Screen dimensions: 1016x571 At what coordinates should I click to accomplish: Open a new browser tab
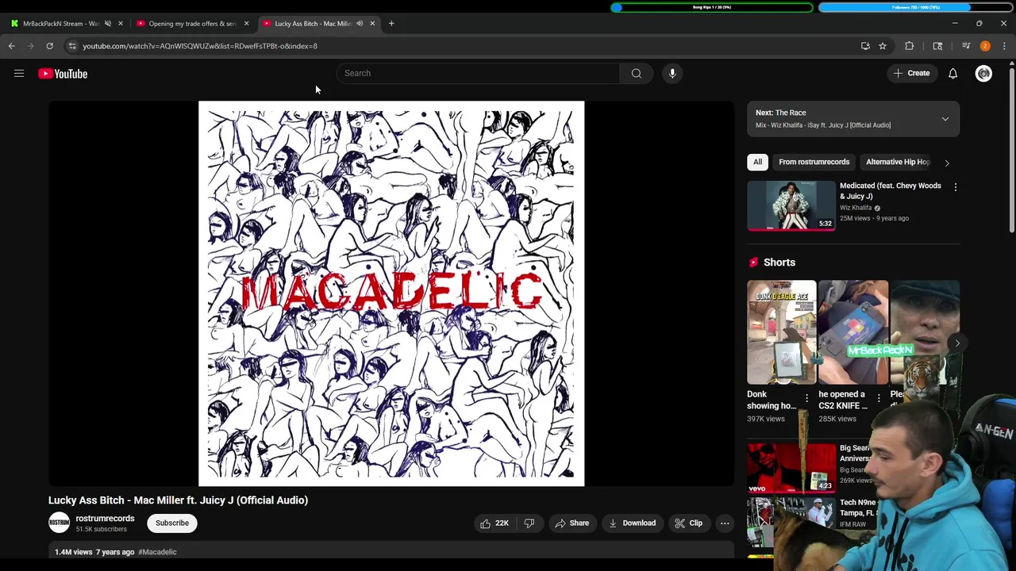pos(391,23)
